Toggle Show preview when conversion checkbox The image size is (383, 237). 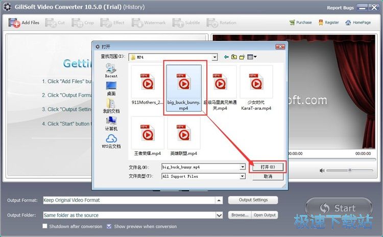point(109,226)
